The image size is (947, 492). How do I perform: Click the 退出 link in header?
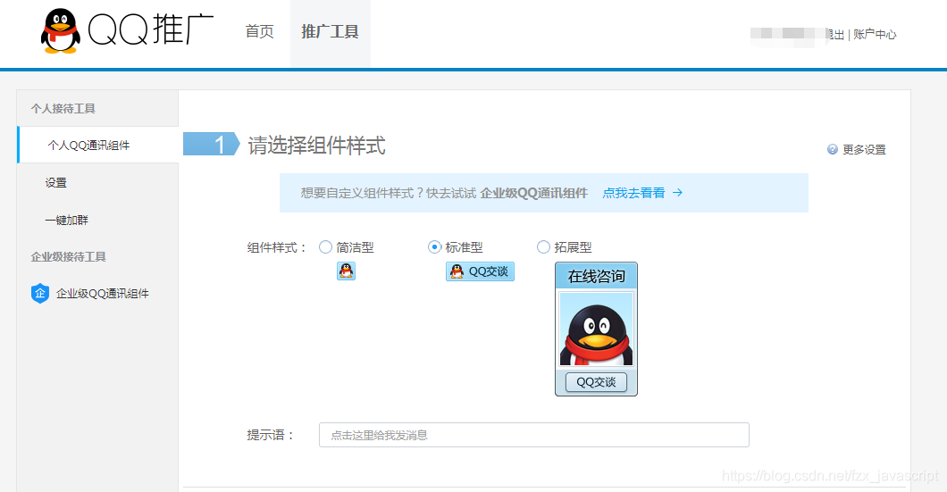point(835,35)
